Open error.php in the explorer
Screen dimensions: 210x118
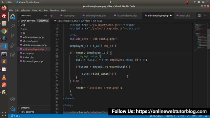tap(28, 53)
